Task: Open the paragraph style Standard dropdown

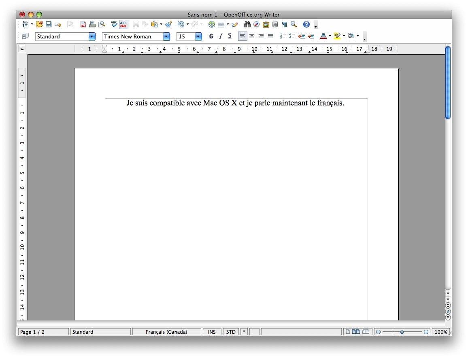Action: point(92,37)
